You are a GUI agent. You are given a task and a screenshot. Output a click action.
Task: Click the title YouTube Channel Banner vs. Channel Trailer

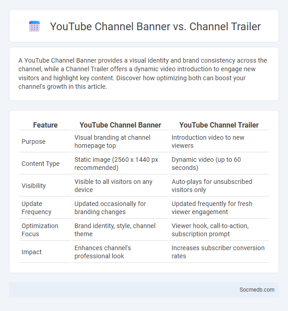155,27
